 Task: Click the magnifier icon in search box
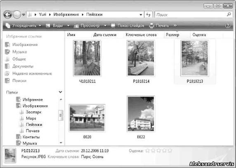pyautogui.click(x=229, y=14)
